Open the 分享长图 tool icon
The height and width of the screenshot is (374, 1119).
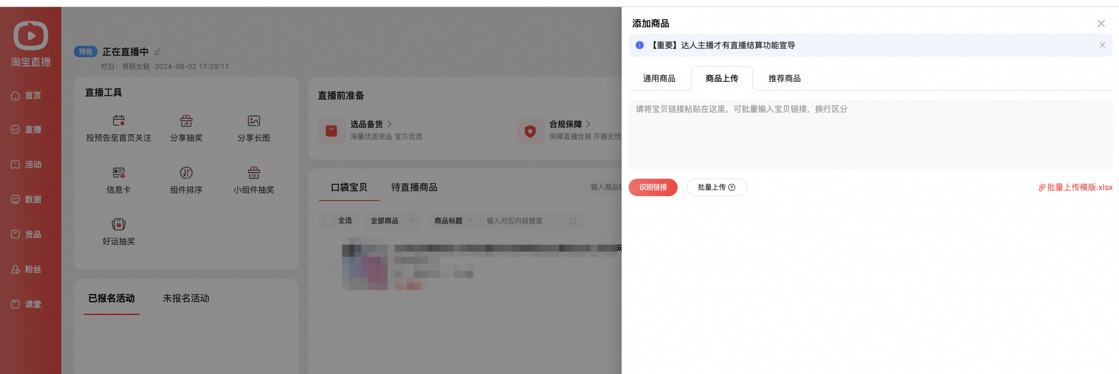254,121
